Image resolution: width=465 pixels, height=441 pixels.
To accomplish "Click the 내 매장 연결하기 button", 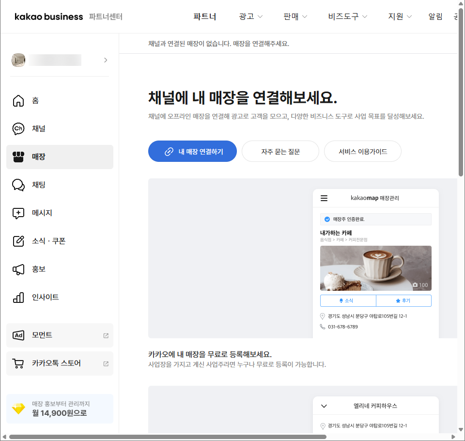I will (x=192, y=151).
